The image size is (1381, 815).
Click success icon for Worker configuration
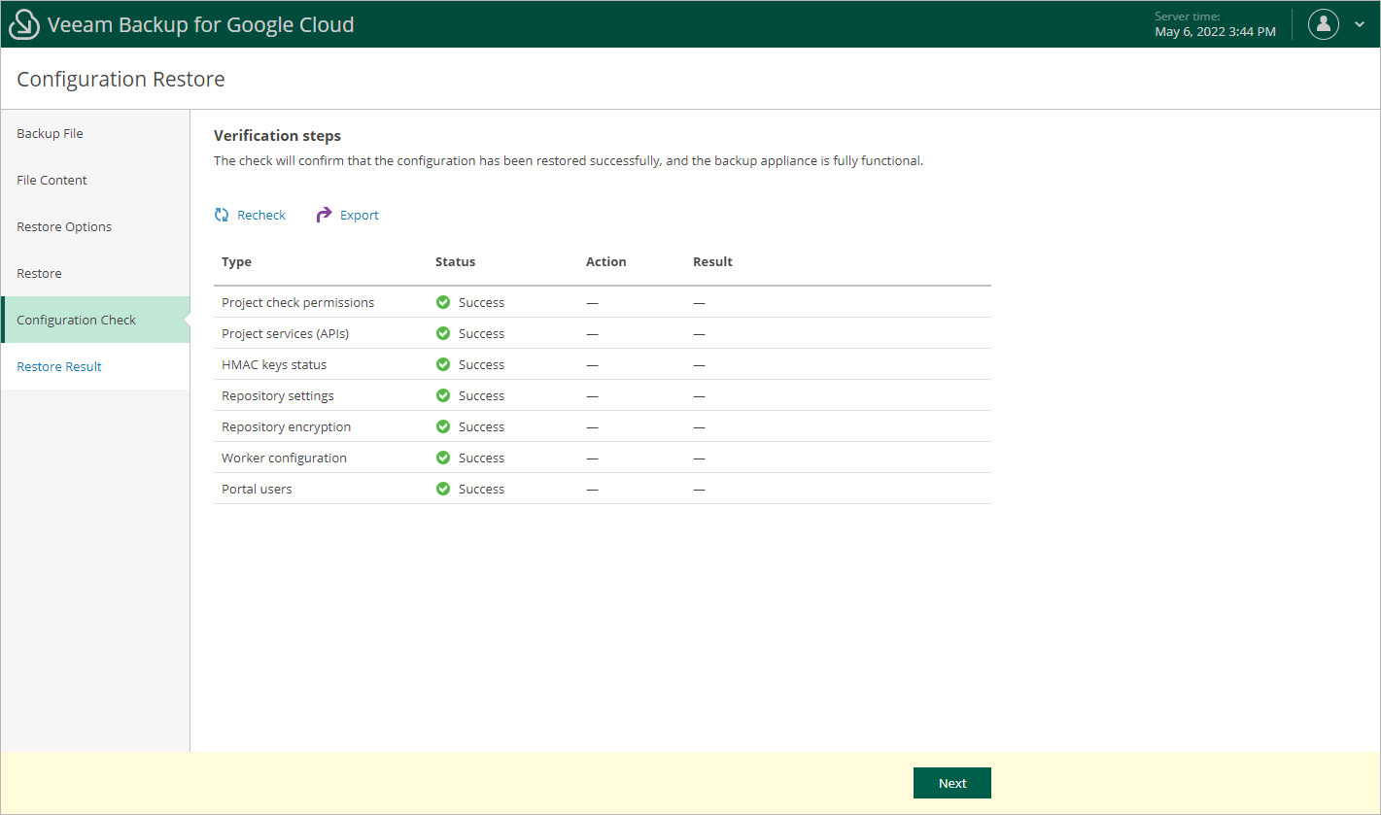(443, 458)
